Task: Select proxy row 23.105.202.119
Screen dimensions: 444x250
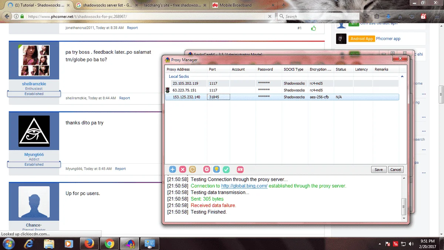Action: 282,83
